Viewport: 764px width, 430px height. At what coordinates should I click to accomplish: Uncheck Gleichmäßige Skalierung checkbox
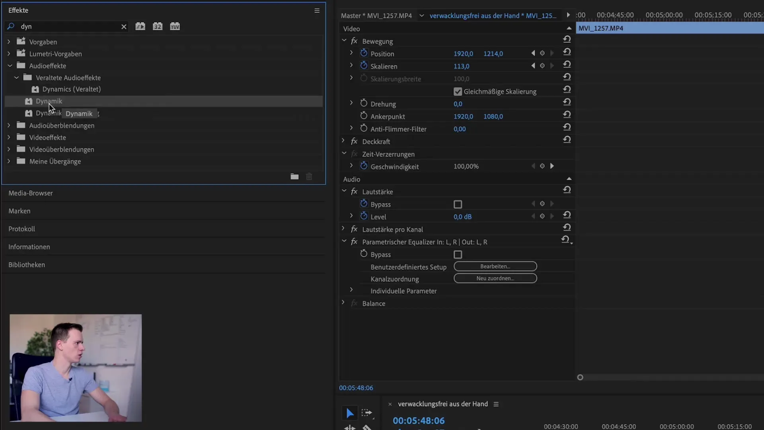coord(458,92)
